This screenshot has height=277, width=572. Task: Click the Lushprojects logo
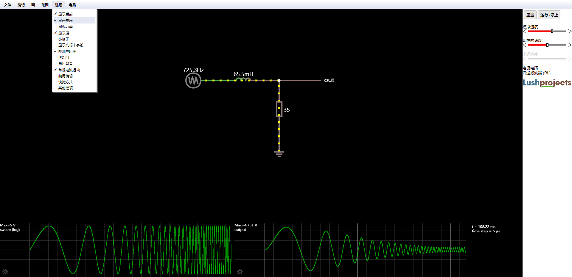click(x=547, y=83)
